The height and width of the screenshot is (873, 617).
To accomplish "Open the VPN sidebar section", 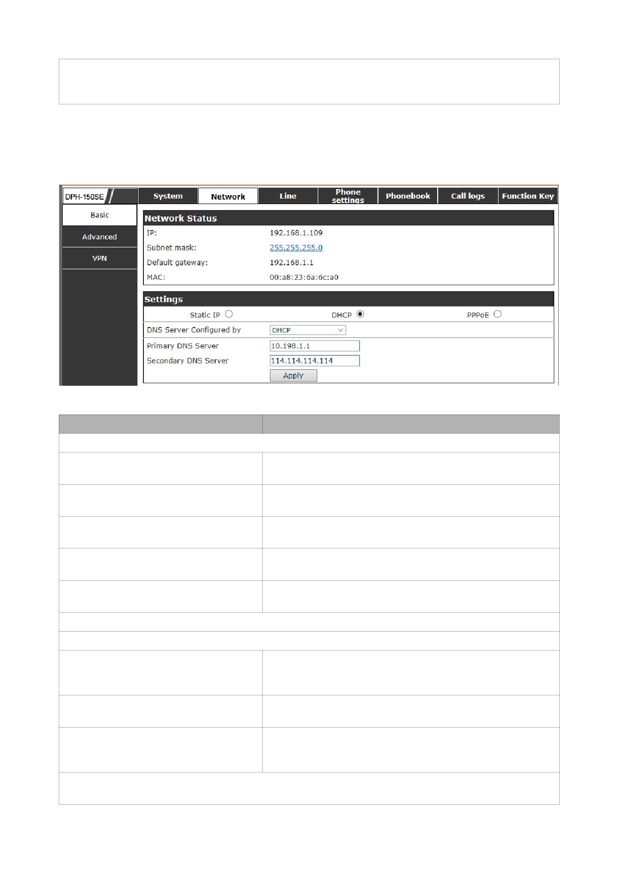I will tap(100, 258).
